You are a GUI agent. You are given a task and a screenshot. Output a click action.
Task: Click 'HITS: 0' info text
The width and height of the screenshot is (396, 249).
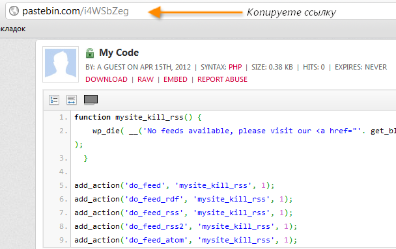[314, 67]
